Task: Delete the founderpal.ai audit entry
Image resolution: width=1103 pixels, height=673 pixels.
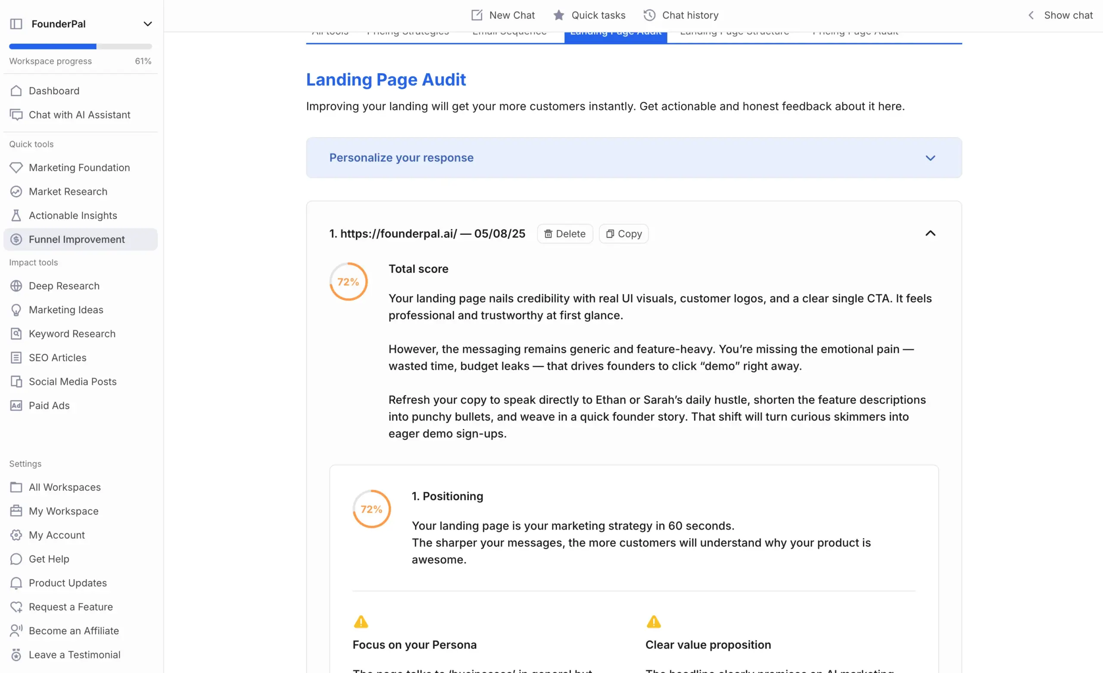Action: (x=564, y=233)
